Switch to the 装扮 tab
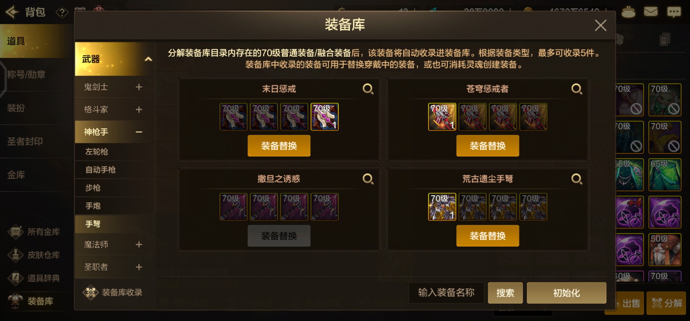This screenshot has width=690, height=321. tap(16, 108)
